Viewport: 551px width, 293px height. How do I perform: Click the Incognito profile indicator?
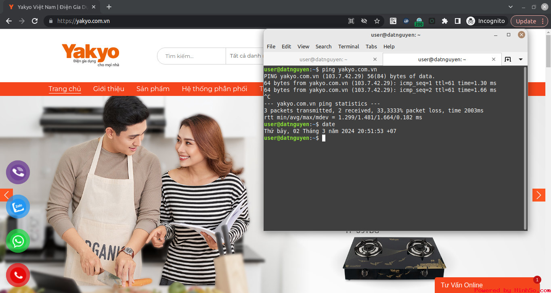coord(486,21)
